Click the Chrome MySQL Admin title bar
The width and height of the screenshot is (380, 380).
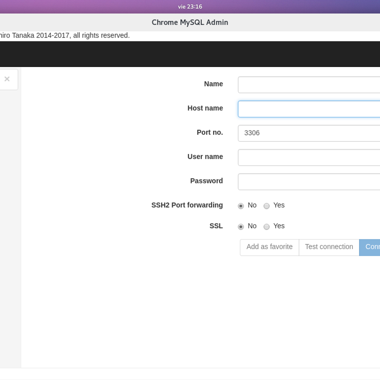190,22
